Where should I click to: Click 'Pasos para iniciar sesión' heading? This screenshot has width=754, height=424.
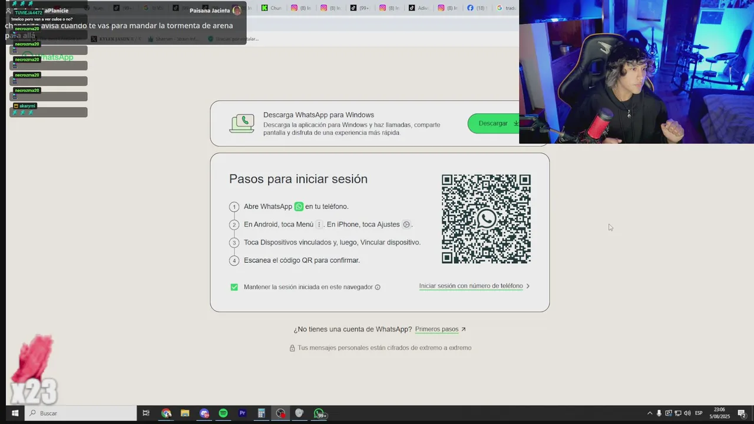(298, 179)
